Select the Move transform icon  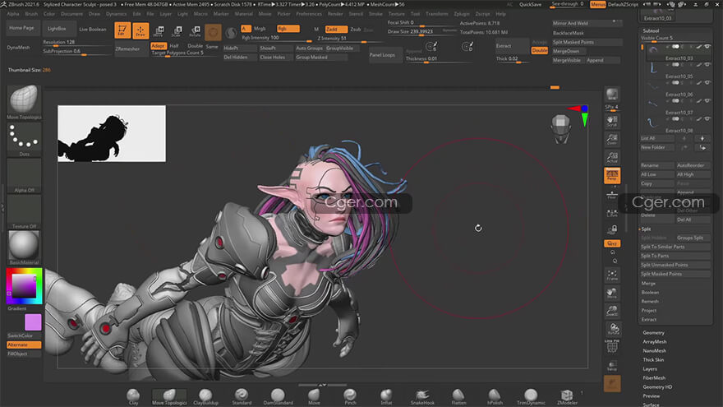tap(159, 31)
